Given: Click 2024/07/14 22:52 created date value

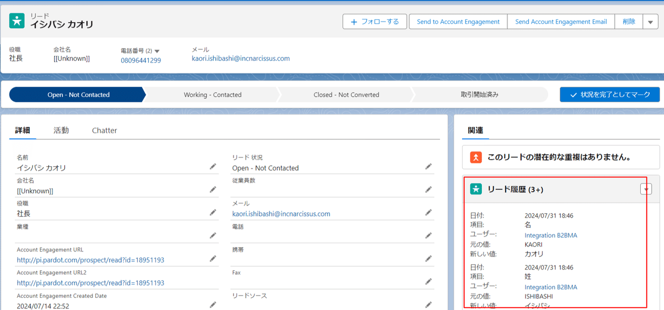Looking at the screenshot, I should (x=43, y=306).
